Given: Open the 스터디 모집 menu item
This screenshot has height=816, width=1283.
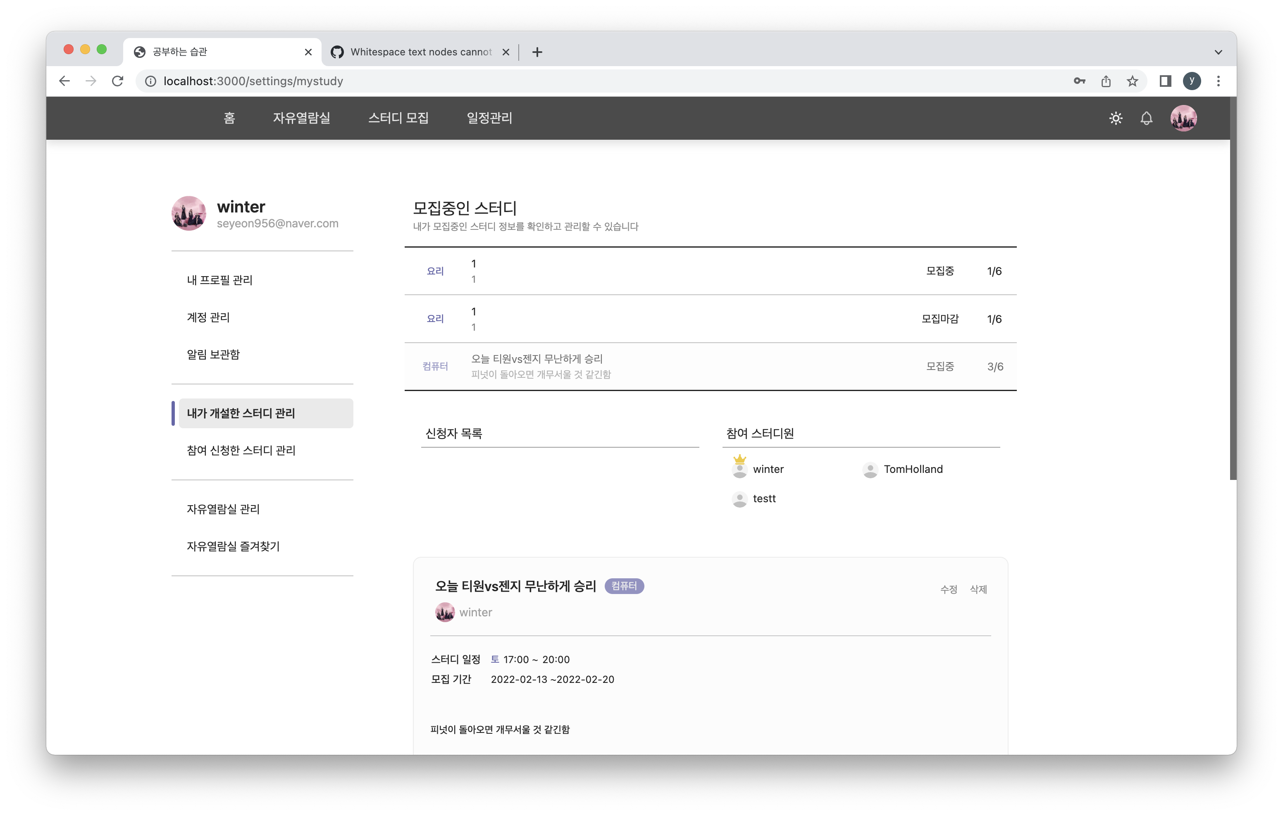Looking at the screenshot, I should coord(398,118).
